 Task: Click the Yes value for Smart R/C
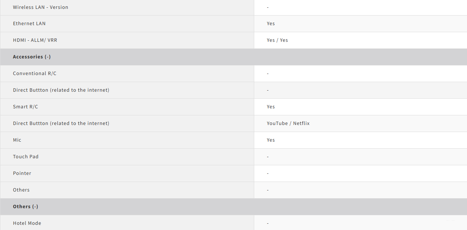point(271,107)
